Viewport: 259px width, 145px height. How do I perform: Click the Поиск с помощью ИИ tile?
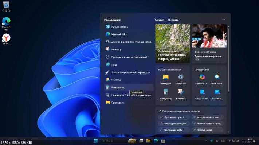(217, 77)
